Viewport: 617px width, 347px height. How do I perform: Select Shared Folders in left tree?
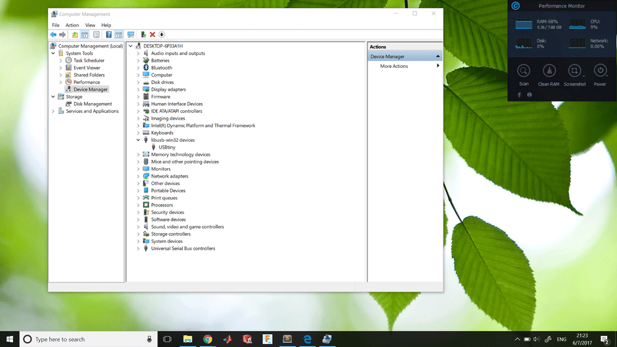click(89, 75)
